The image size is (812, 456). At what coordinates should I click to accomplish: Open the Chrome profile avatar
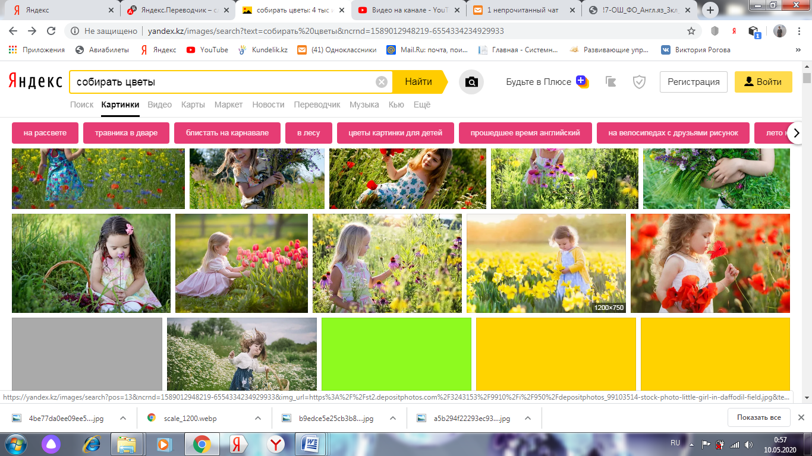tap(780, 31)
